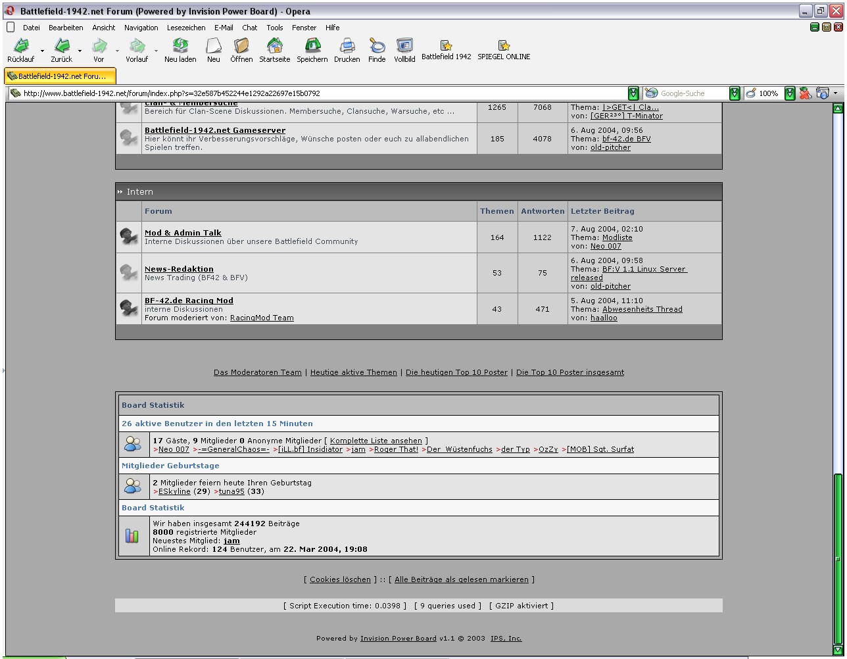
Task: Open Heutige aktive Themen link
Action: [354, 372]
